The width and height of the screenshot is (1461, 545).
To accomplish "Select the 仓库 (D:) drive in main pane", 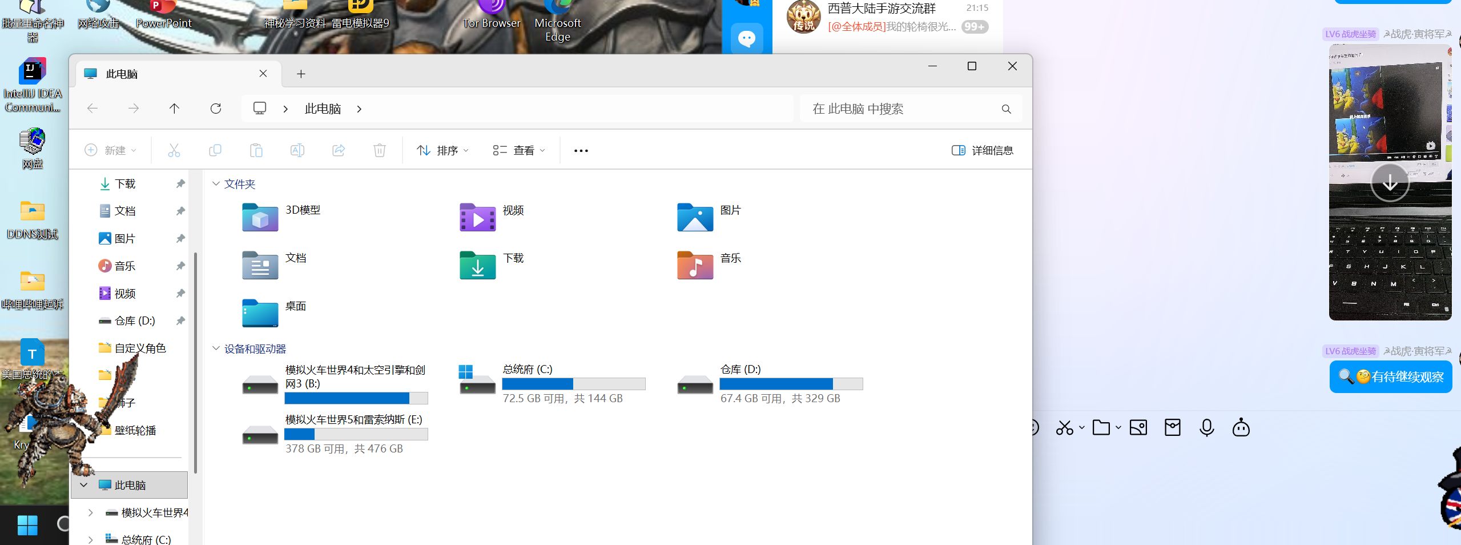I will (770, 384).
